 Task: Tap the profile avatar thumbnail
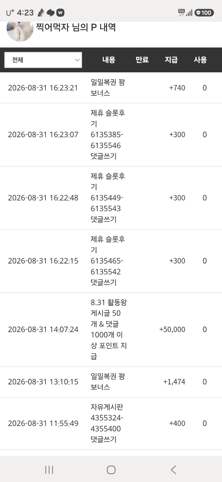[20, 31]
